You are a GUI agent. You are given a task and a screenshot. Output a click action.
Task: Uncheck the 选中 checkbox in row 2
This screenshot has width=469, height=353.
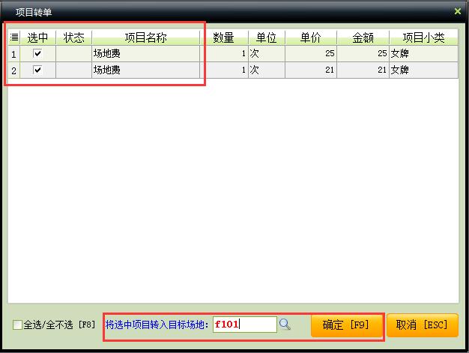click(x=37, y=70)
